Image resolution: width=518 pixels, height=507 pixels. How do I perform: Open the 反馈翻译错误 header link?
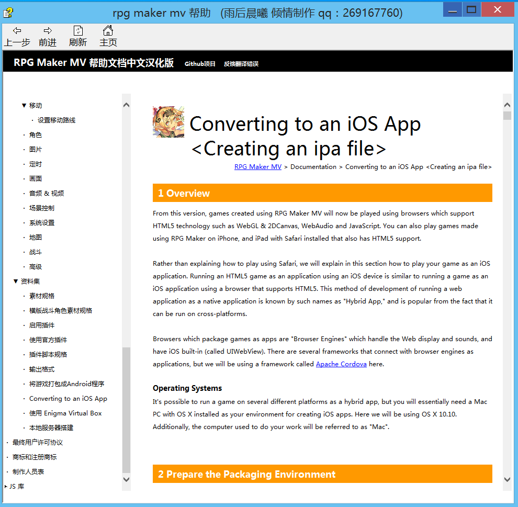tap(241, 64)
